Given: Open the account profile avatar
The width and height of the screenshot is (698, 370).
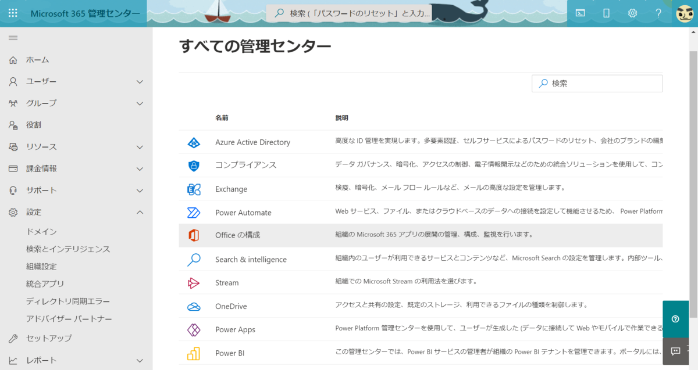Looking at the screenshot, I should 685,13.
